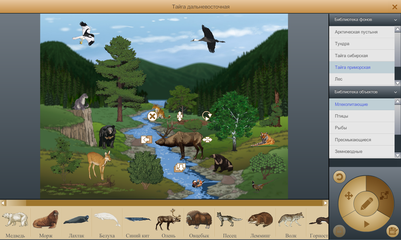Image resolution: width=401 pixels, height=240 pixels.
Task: Activate the fullscreen expand tool
Action: click(384, 196)
